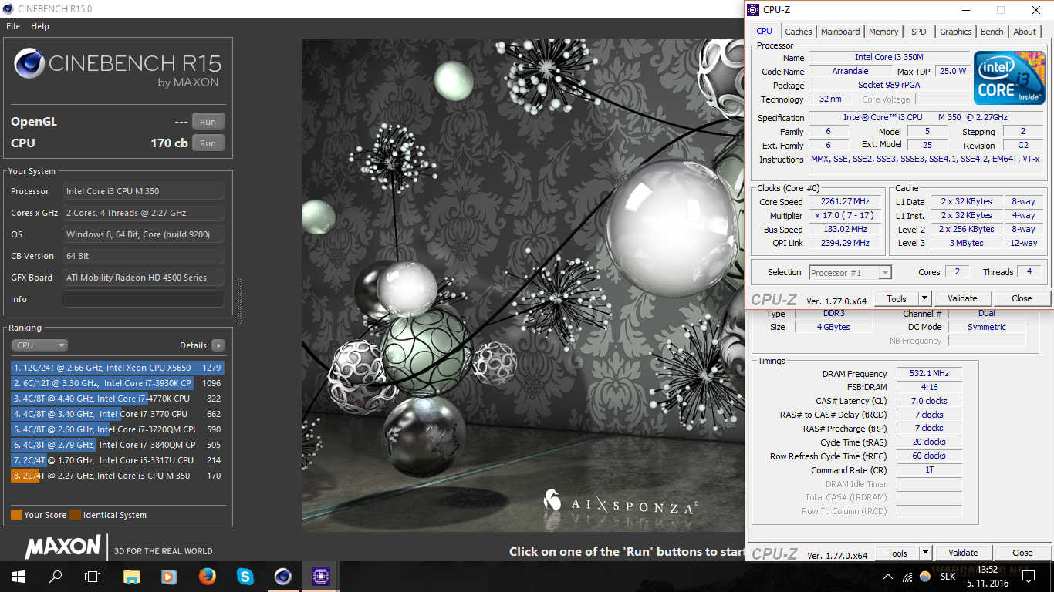Click Tools button in front CPU-Z
Image resolution: width=1054 pixels, height=592 pixels.
(x=897, y=298)
